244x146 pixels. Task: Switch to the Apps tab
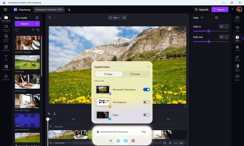click(x=109, y=74)
